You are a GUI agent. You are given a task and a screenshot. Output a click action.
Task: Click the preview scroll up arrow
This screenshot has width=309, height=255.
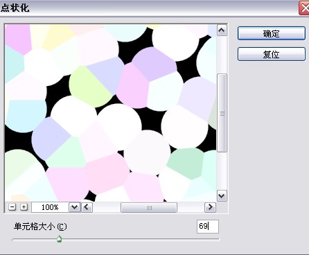tap(222, 30)
